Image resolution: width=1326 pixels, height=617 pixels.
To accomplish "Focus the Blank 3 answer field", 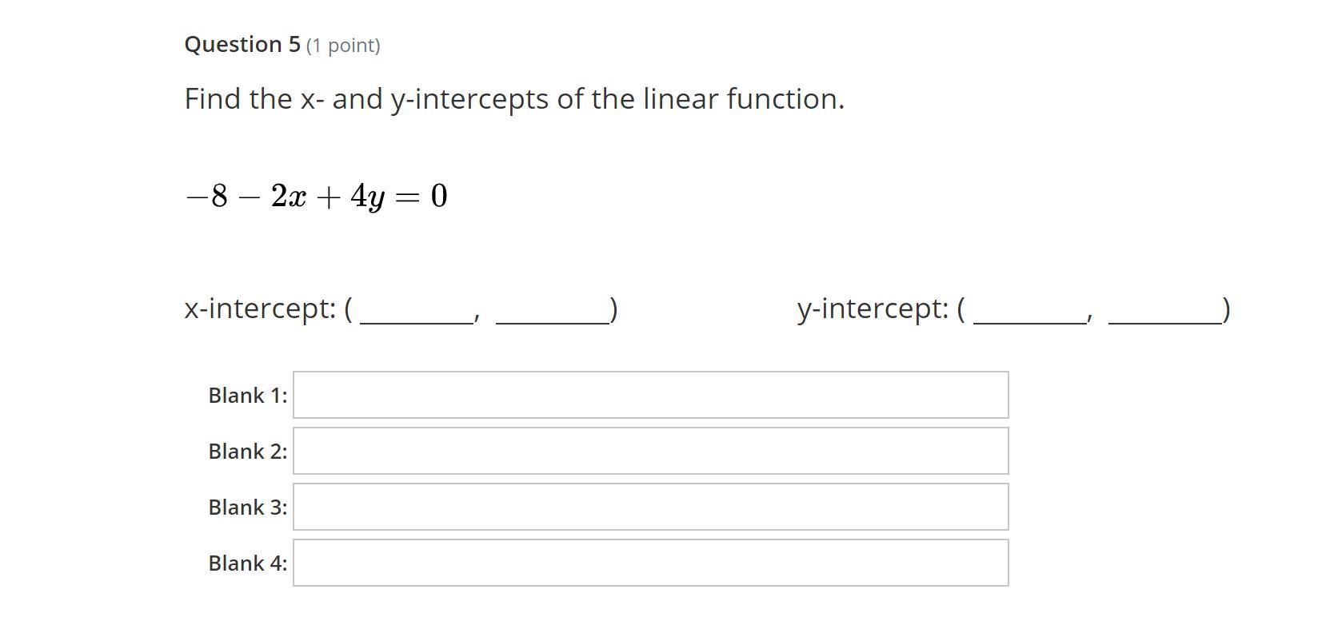I will click(650, 507).
